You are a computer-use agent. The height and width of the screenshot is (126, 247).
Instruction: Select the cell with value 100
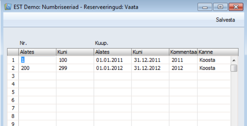(x=75, y=60)
